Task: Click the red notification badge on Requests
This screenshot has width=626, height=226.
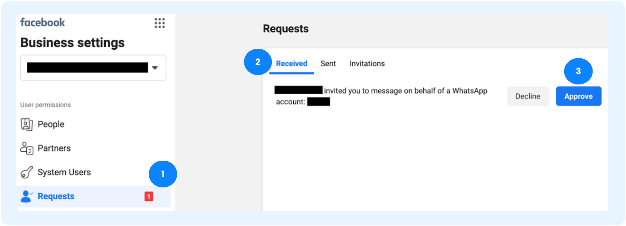Action: tap(149, 196)
